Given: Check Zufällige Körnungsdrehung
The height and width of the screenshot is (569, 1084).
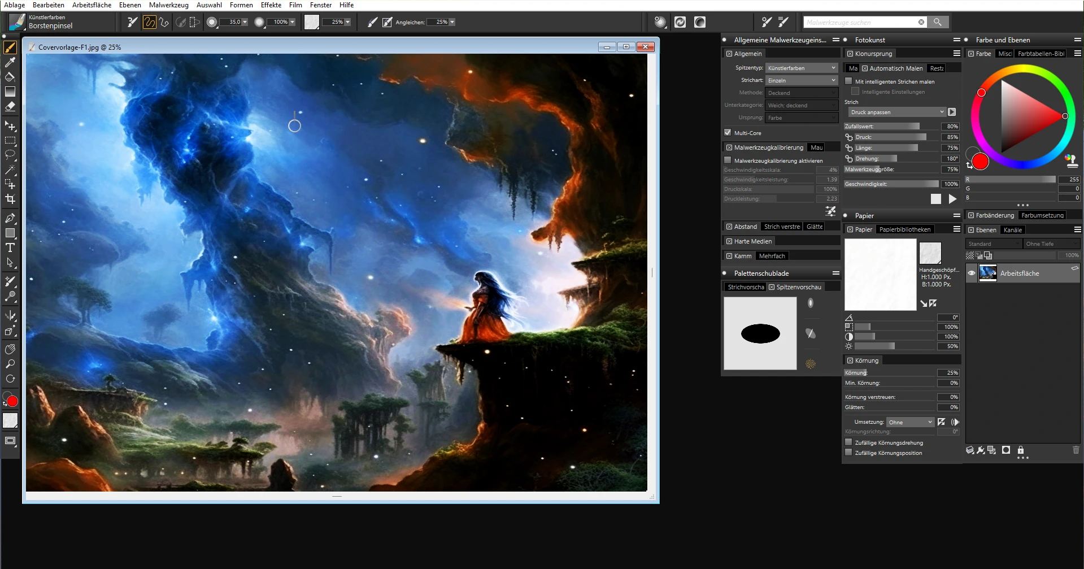Looking at the screenshot, I should [x=848, y=442].
